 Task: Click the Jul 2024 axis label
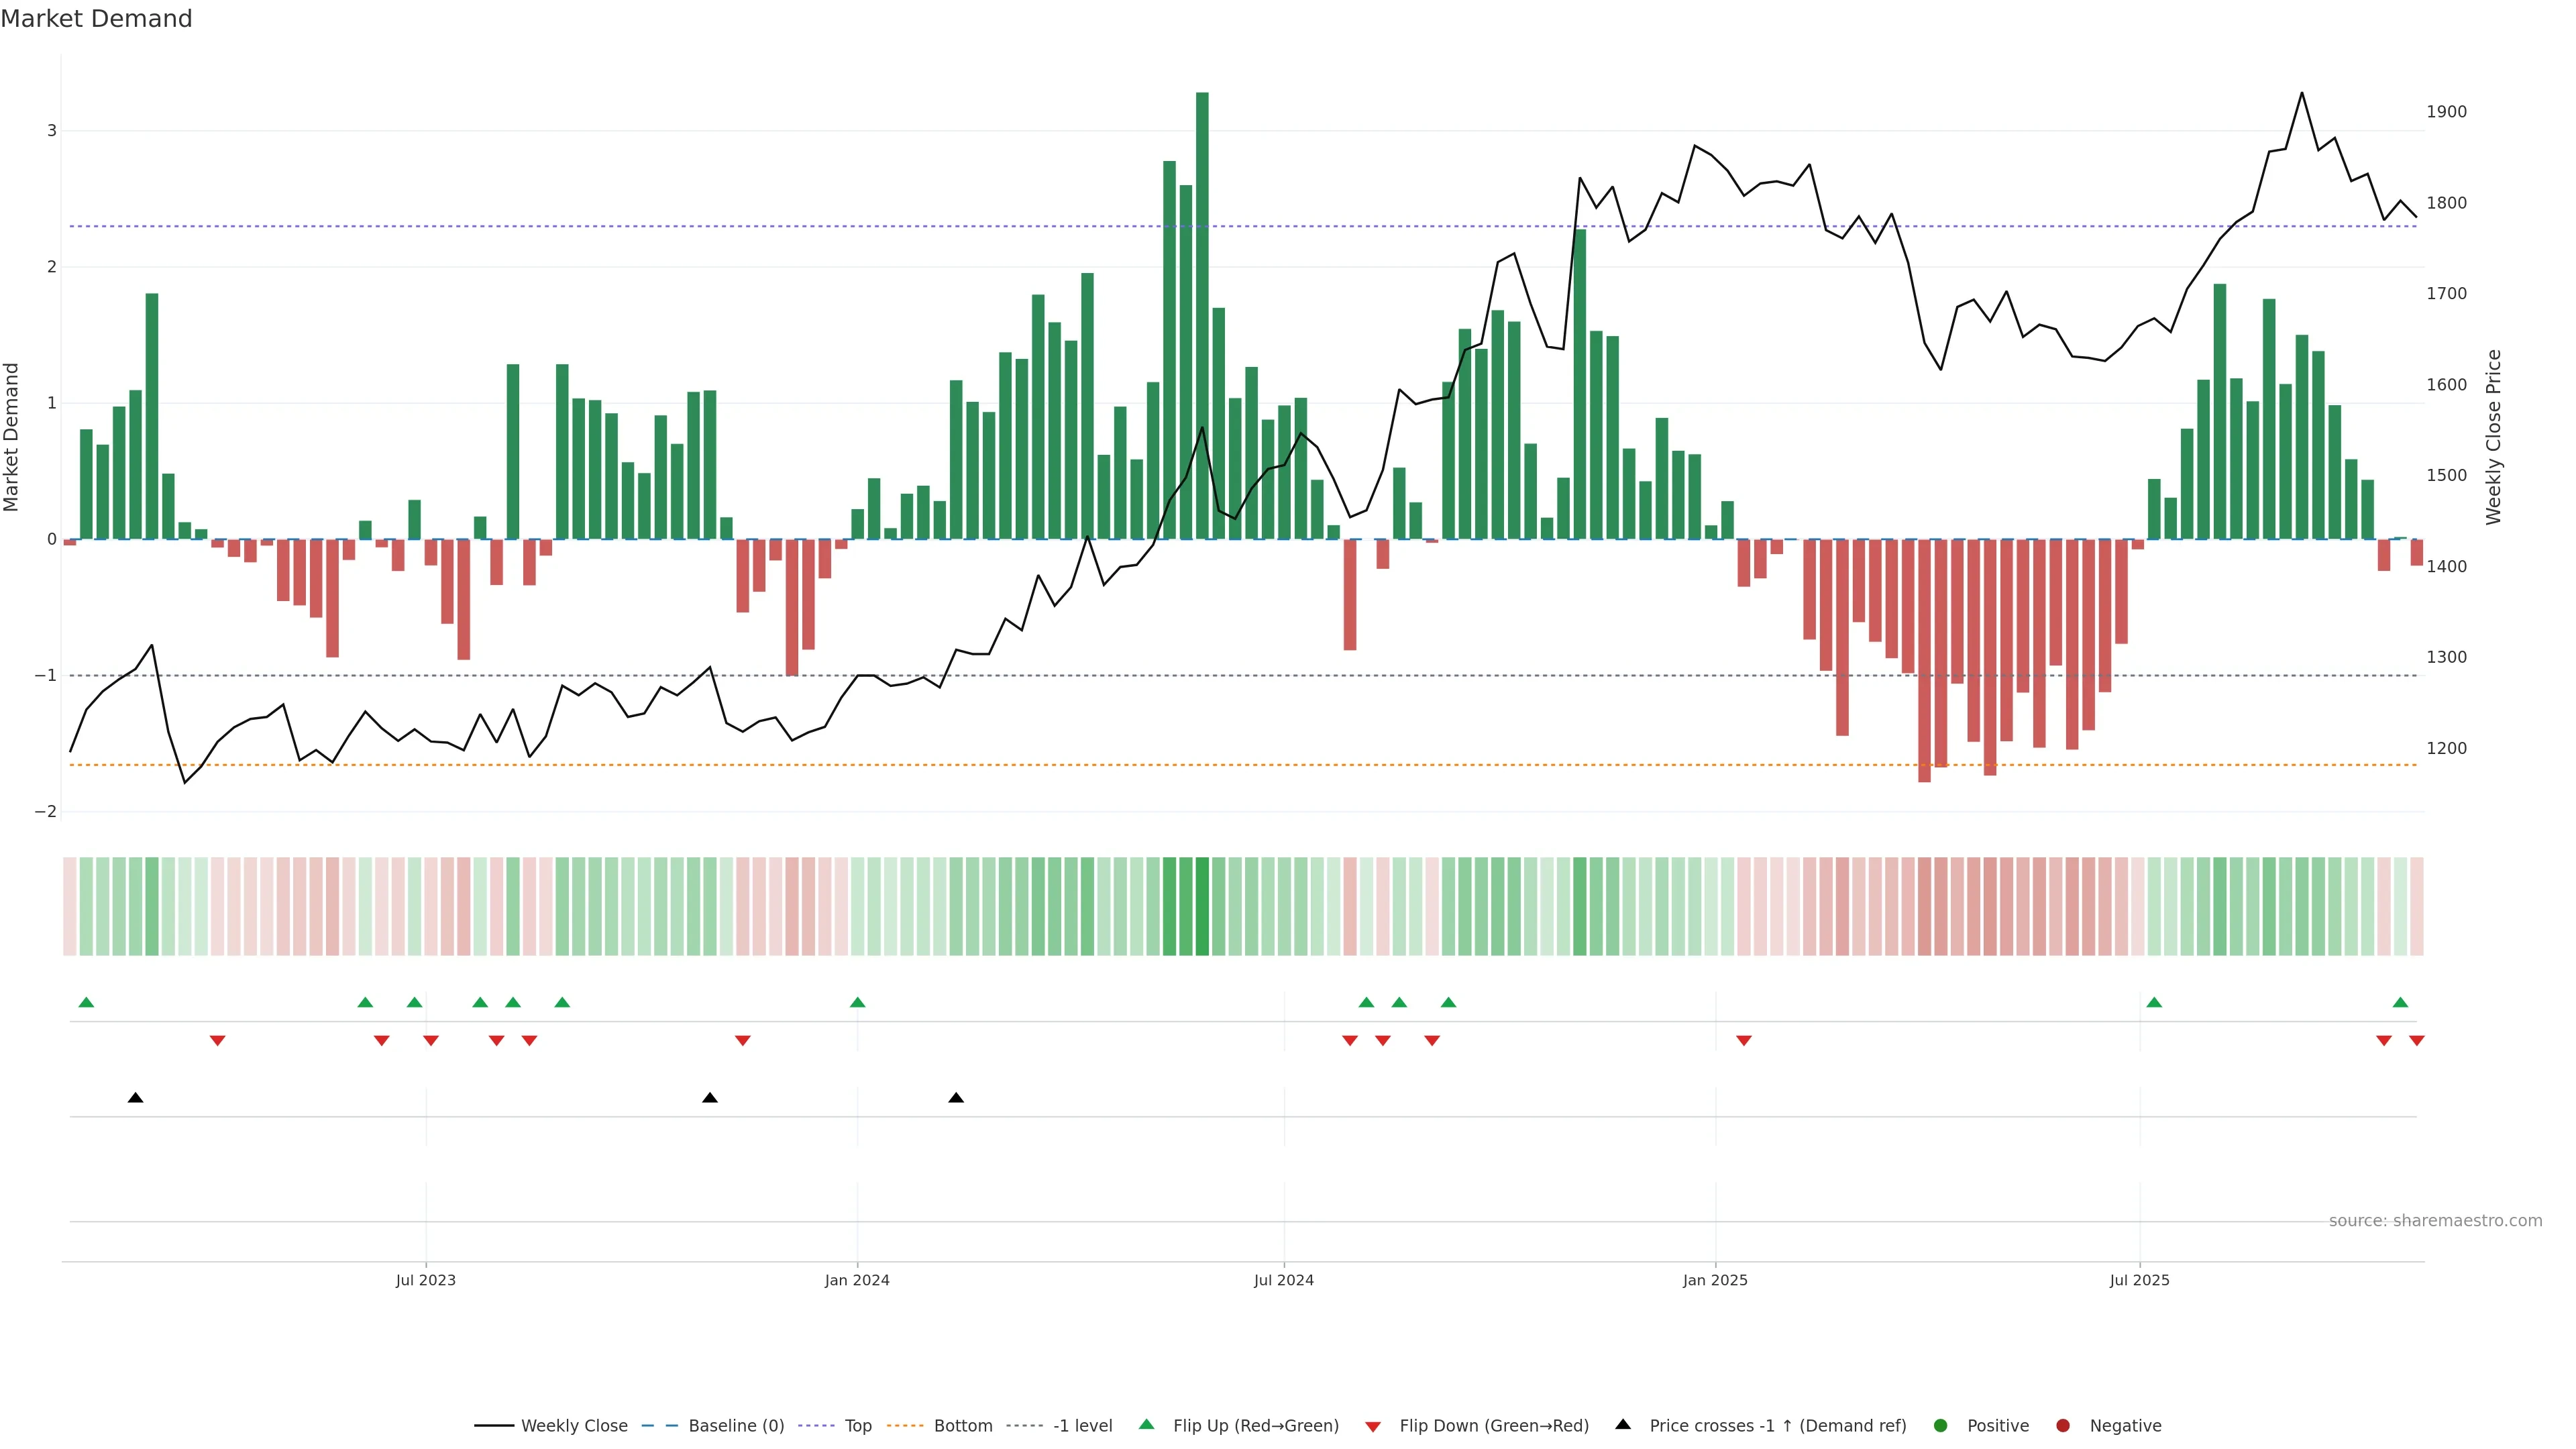[1284, 1280]
